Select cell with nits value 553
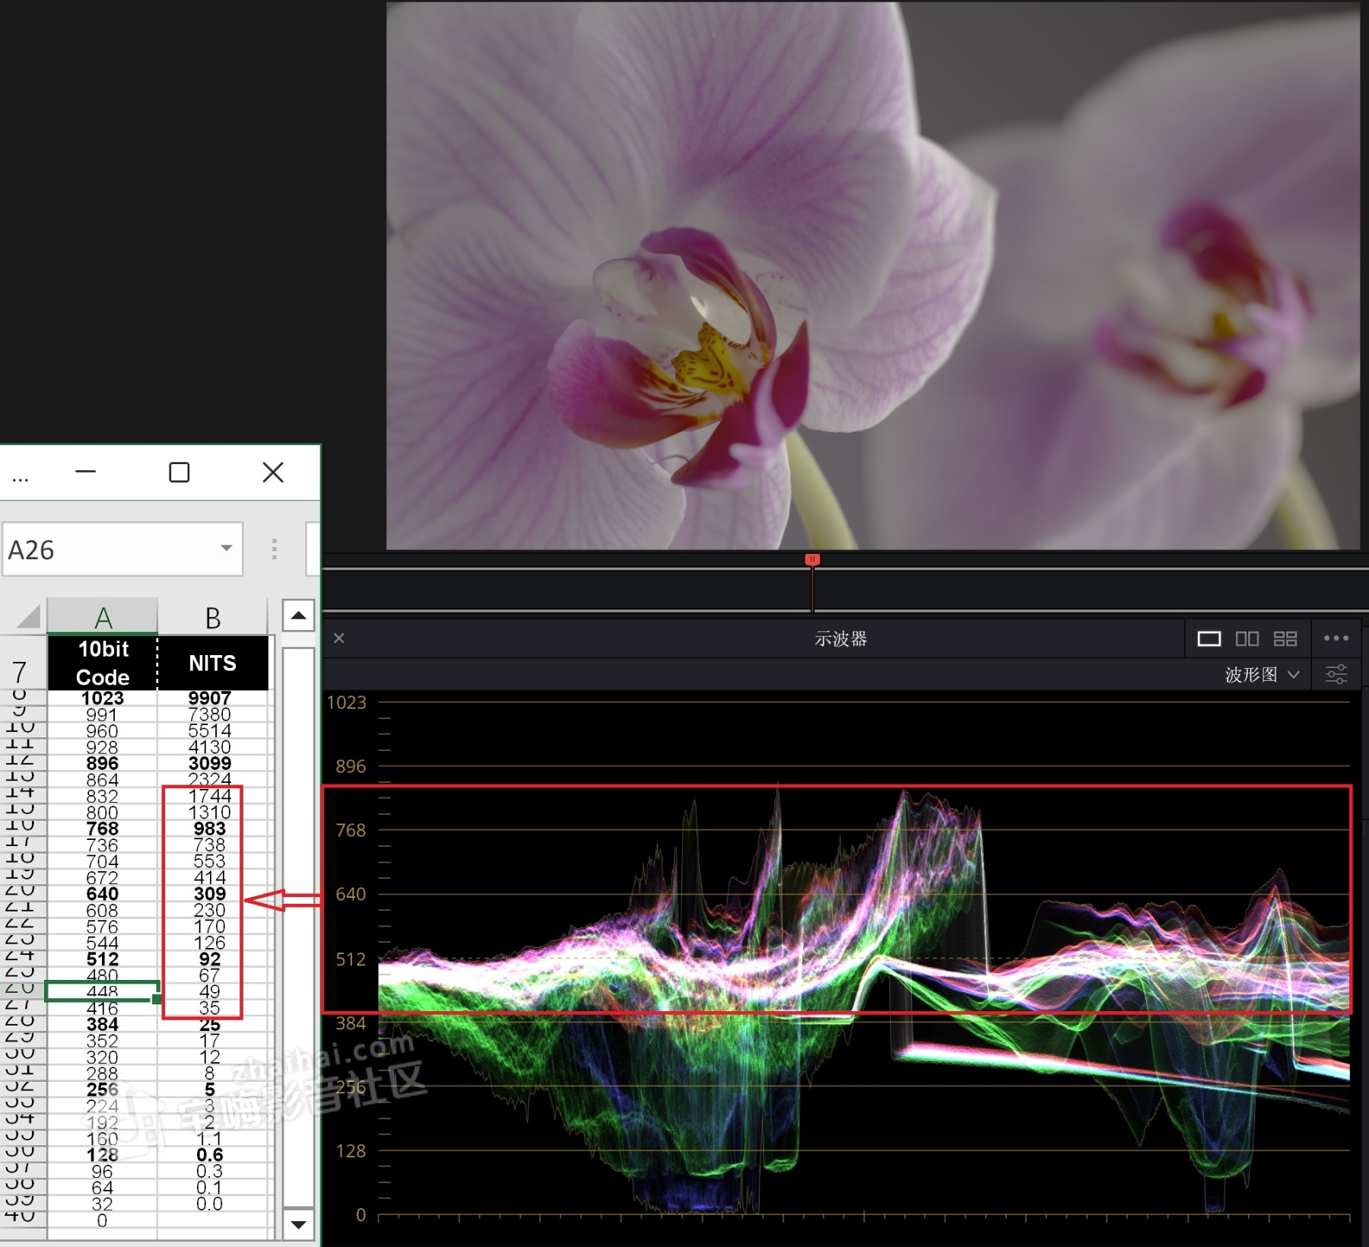 click(213, 861)
